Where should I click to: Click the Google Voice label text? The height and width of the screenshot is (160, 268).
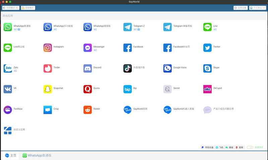pos(180,67)
